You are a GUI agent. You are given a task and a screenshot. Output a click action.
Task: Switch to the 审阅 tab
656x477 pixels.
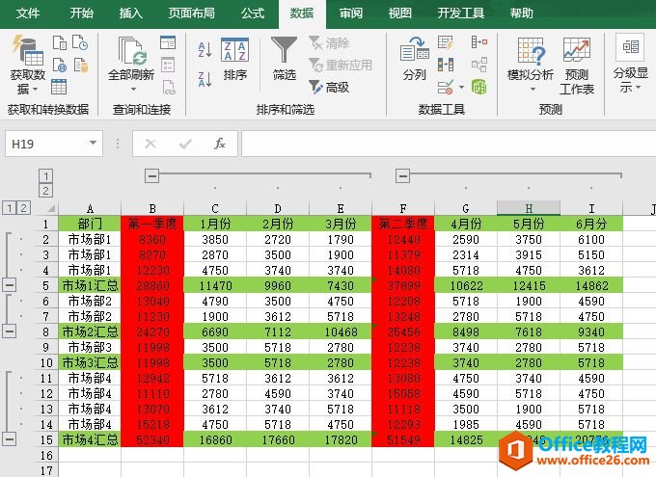350,13
